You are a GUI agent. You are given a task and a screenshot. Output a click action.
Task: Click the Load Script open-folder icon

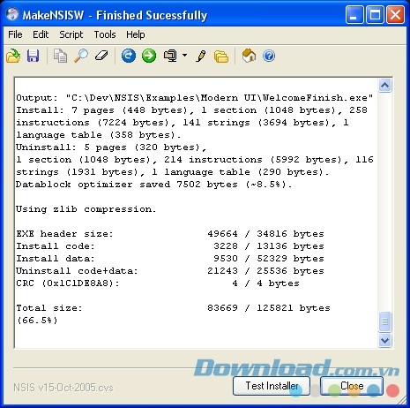coord(13,56)
